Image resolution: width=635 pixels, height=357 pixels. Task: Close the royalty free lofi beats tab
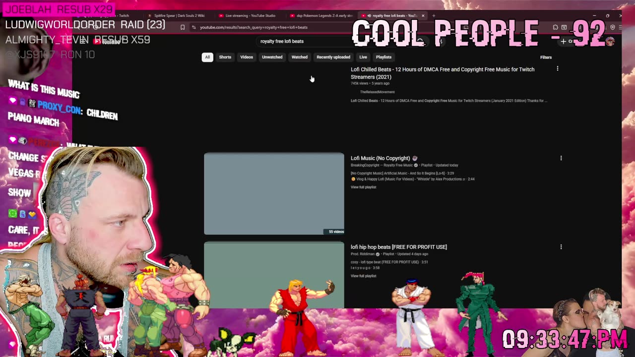click(423, 16)
